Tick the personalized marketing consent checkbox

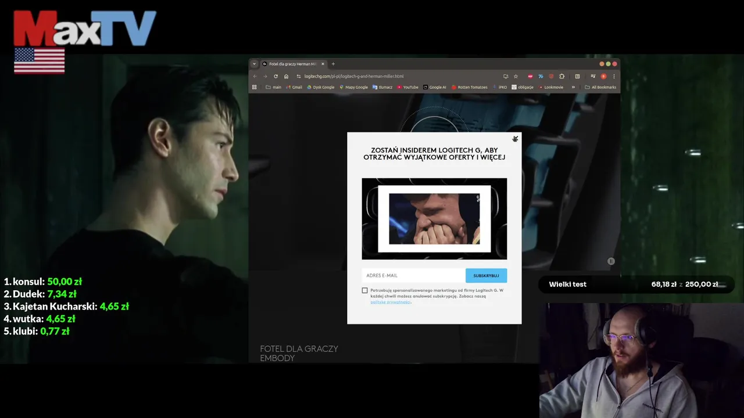click(x=365, y=290)
